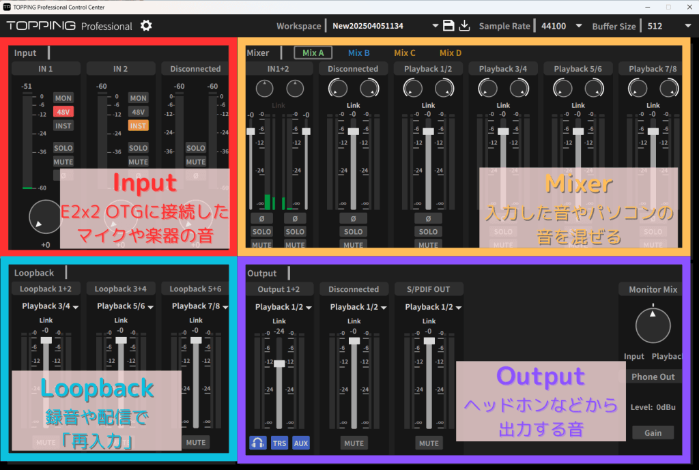Mute the S/PDIF OUT channel
The image size is (699, 470).
click(429, 443)
